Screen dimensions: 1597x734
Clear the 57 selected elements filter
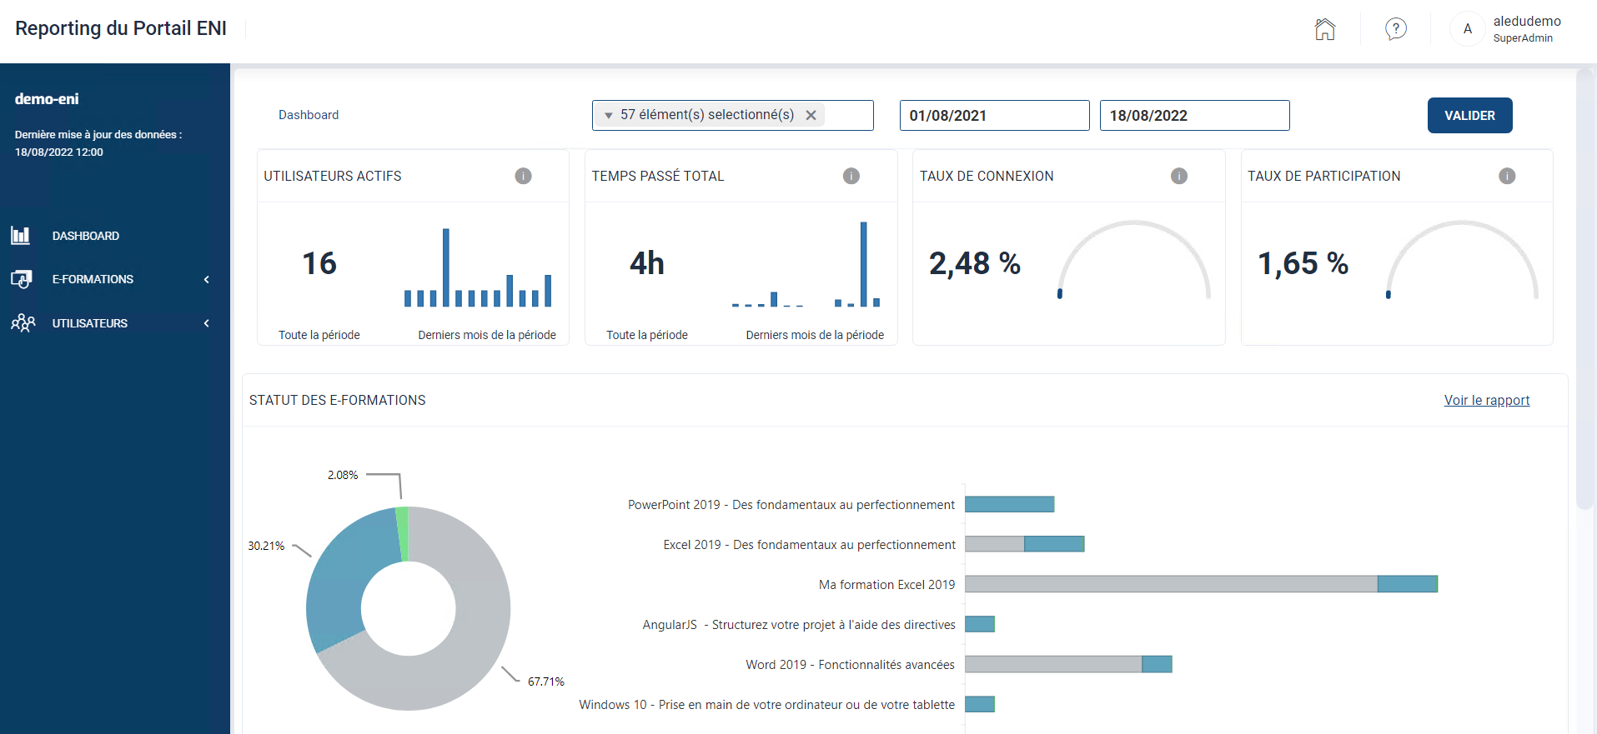pos(811,115)
